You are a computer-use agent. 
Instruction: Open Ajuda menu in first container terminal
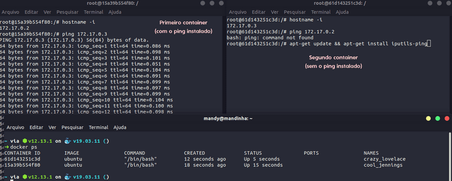115,12
